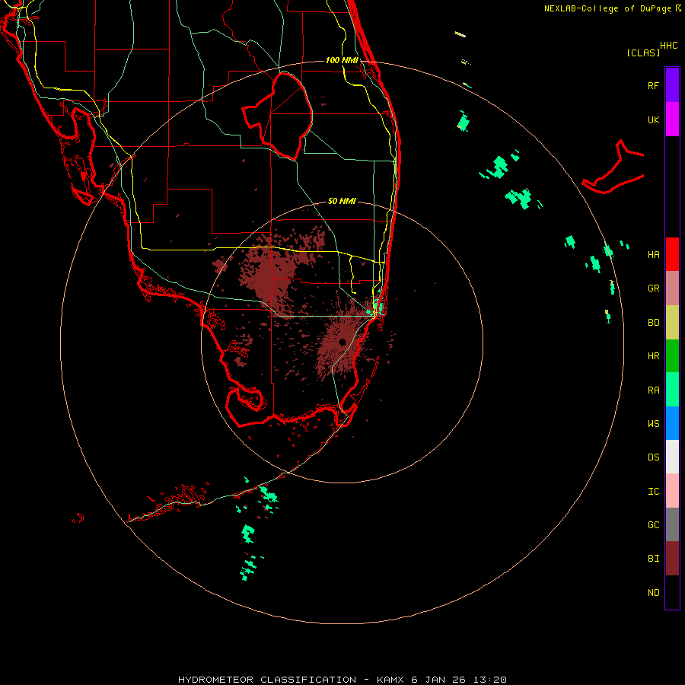
Task: Click the "GR" legend label
Action: pos(653,288)
